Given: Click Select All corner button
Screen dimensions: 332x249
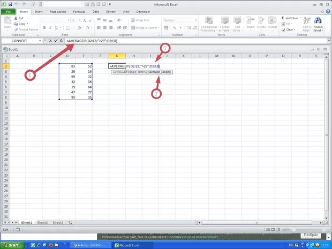Looking at the screenshot, I should 6,56.
